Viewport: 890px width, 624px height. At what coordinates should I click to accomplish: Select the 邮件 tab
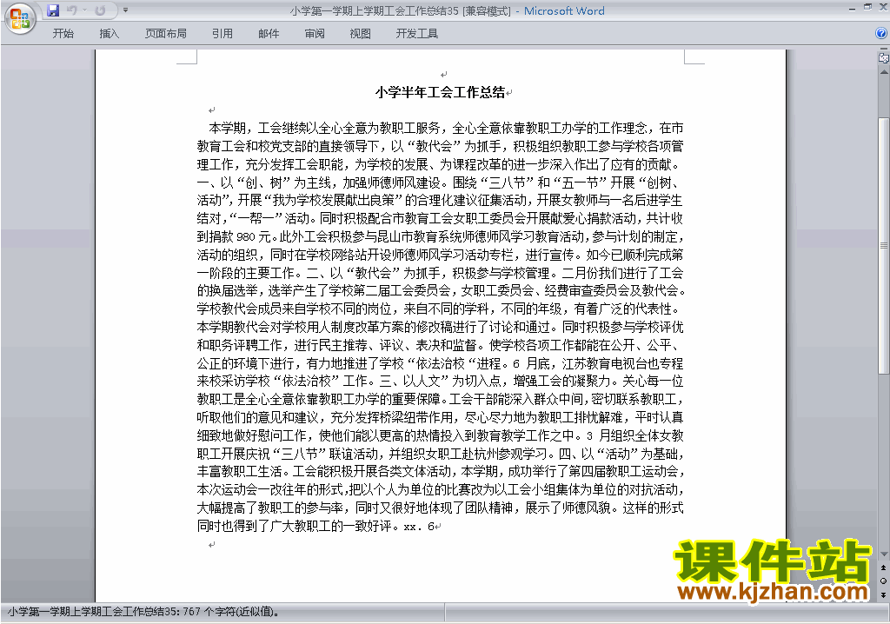coord(269,34)
